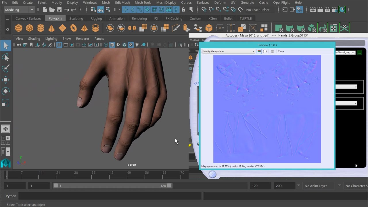Open the Modeling menu set dropdown
Image resolution: width=368 pixels, height=207 pixels.
click(x=19, y=9)
